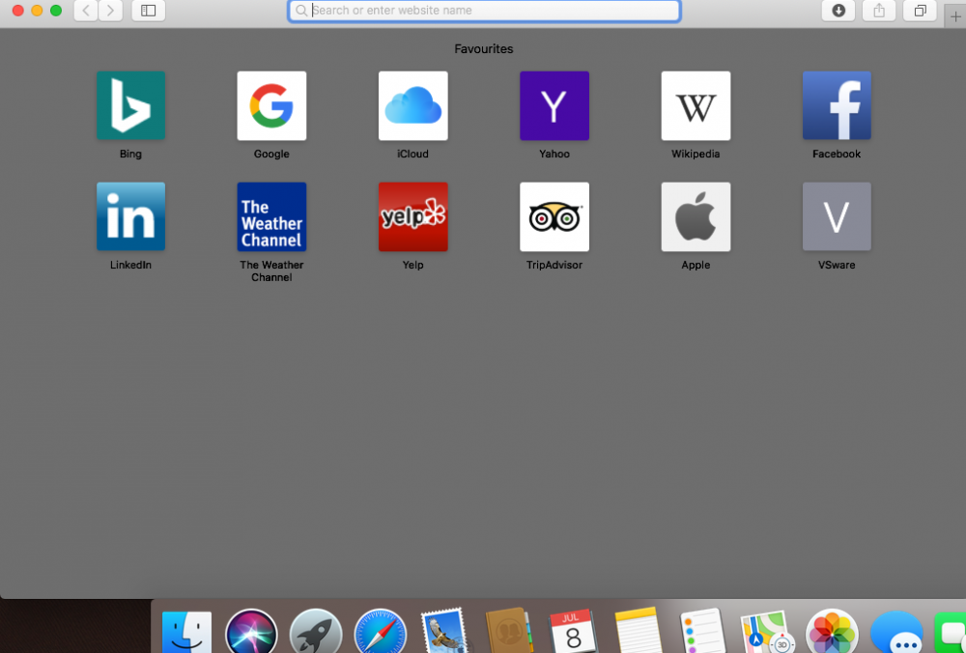Open the iCloud favourite tile
The image size is (966, 653).
pyautogui.click(x=412, y=105)
